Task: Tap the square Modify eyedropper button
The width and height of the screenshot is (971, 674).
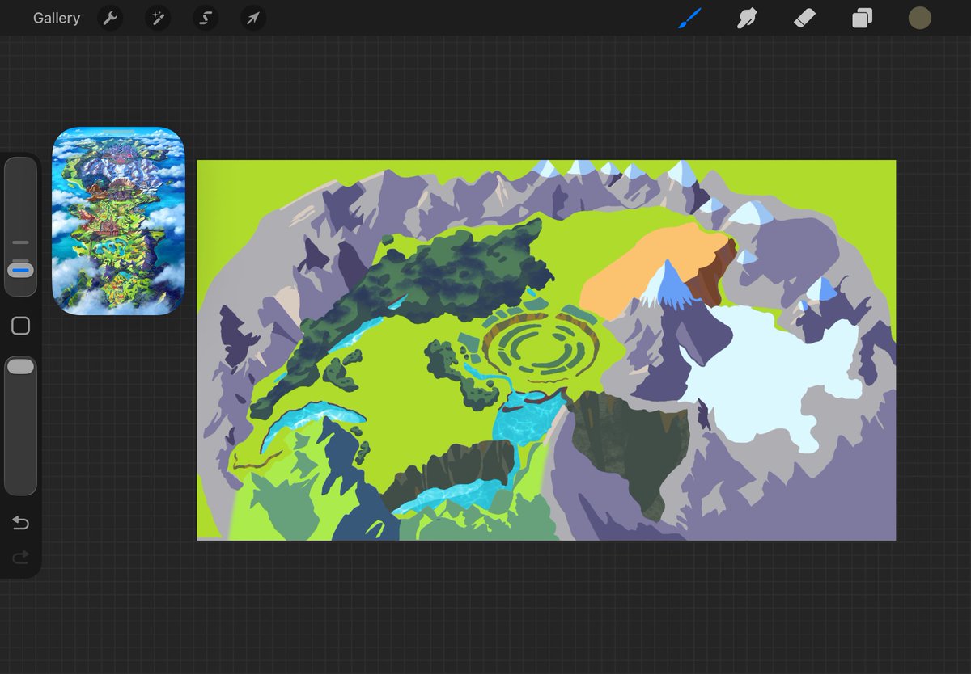Action: 20,326
